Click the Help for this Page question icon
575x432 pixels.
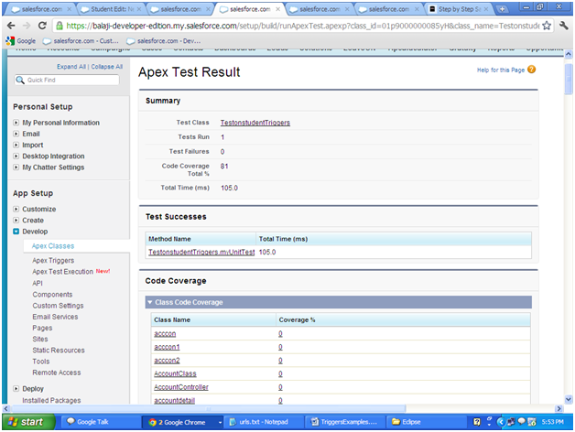531,70
